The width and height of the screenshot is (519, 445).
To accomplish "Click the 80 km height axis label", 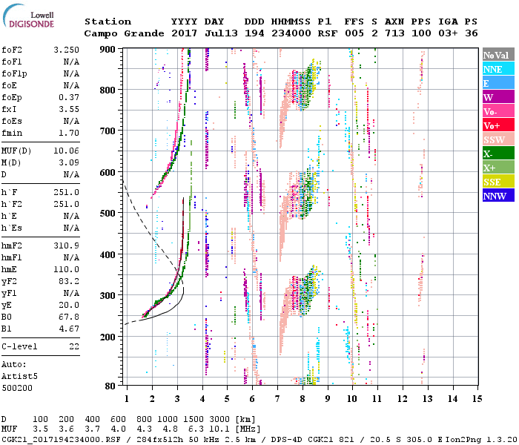I will tap(110, 386).
